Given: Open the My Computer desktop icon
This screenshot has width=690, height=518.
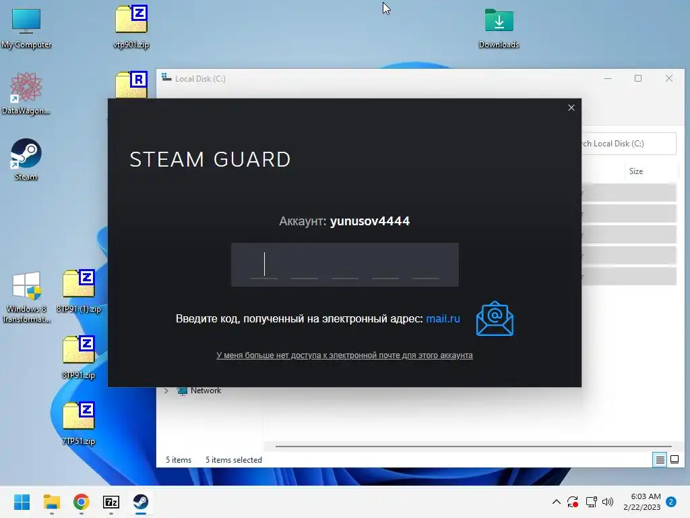Looking at the screenshot, I should pos(26,27).
